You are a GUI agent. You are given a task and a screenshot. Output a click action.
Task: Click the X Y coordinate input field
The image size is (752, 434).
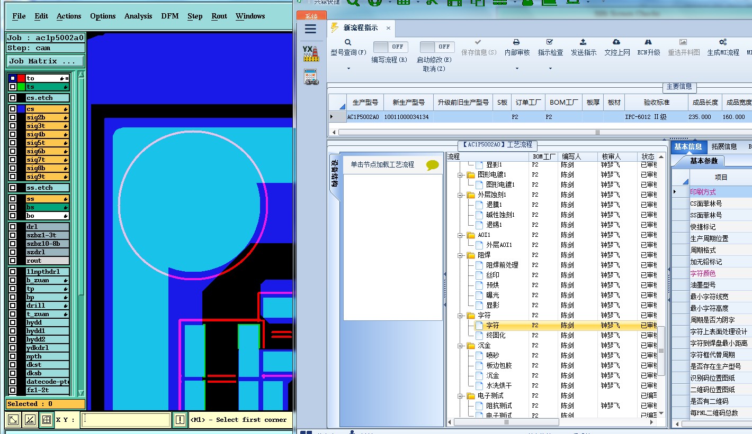pyautogui.click(x=126, y=420)
